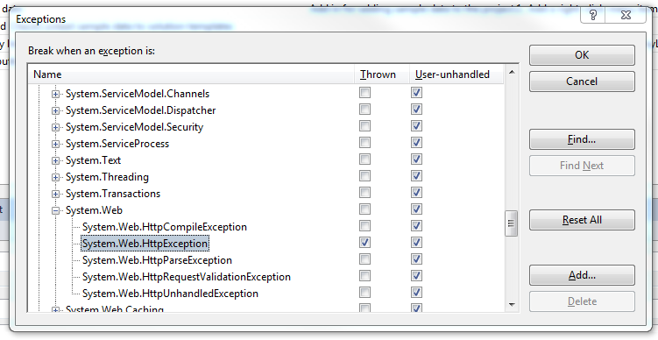This screenshot has height=340, width=658.
Task: Enable Thrown for System.Web.HttpUnhandledException
Action: (365, 293)
